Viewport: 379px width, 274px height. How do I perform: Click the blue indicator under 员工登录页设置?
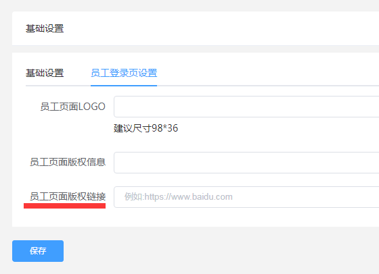click(124, 86)
